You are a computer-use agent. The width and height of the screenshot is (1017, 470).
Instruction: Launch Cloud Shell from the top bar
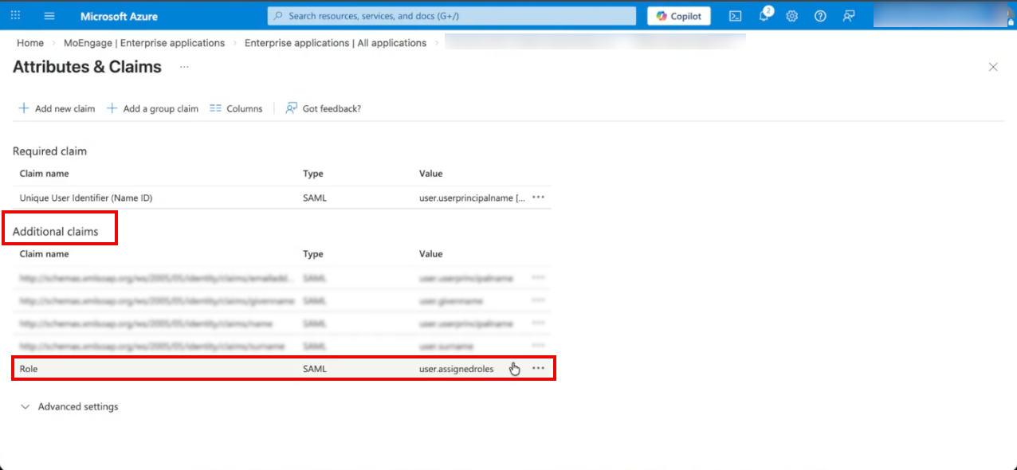[736, 16]
